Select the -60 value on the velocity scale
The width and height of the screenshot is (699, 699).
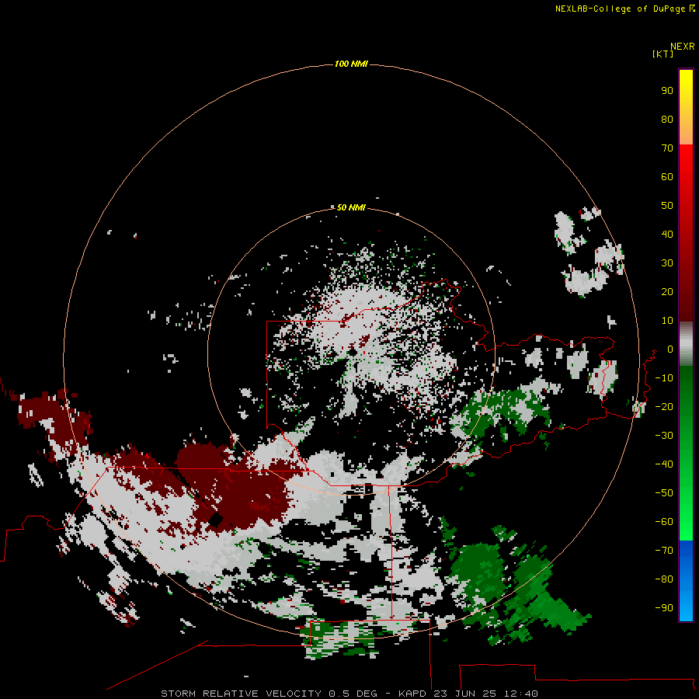click(x=664, y=522)
